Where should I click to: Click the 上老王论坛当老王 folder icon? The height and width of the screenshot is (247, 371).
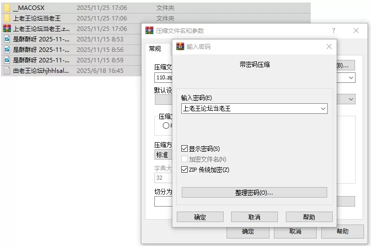[7, 18]
